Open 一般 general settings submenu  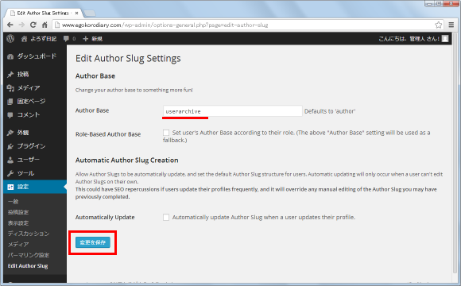coord(14,202)
